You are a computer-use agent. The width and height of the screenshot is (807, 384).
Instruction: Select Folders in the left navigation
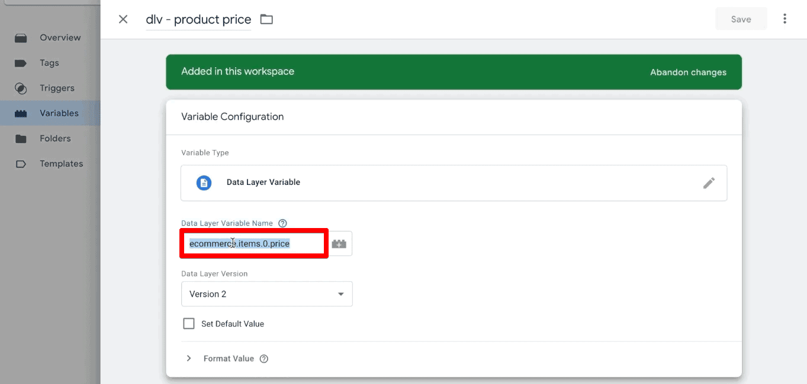pyautogui.click(x=21, y=138)
